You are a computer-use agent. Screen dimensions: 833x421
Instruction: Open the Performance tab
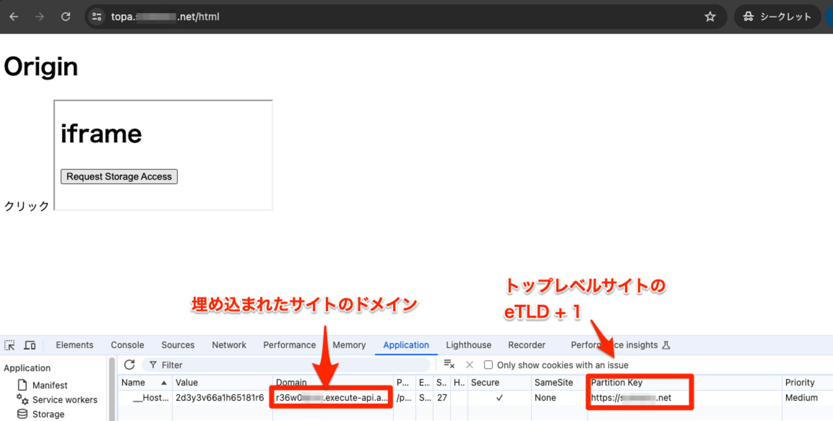[289, 345]
